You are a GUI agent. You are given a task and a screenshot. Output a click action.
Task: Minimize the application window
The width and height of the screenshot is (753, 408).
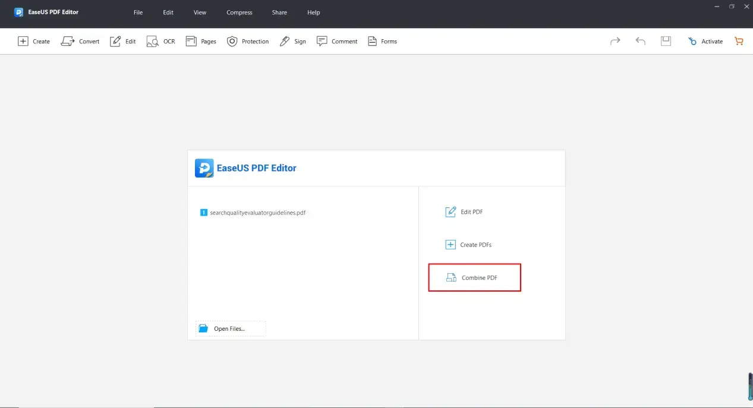[716, 7]
